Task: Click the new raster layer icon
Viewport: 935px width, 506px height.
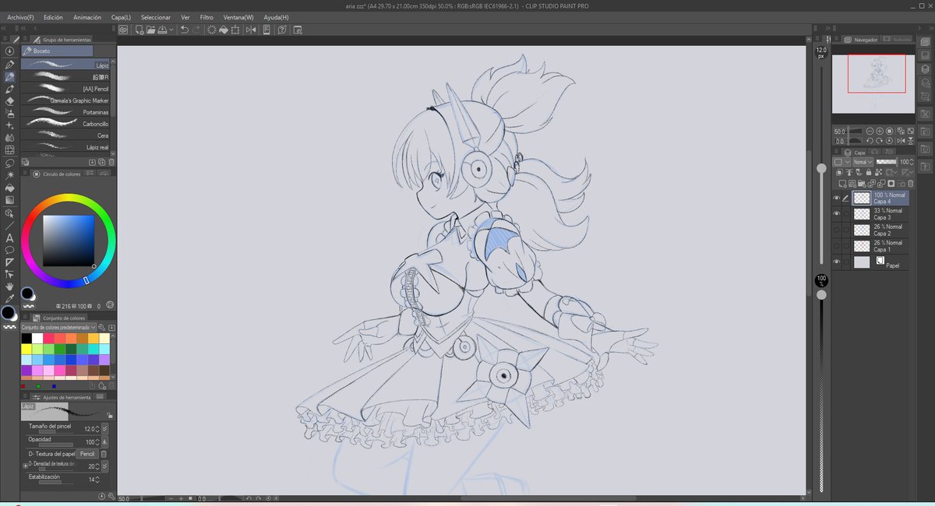Action: pyautogui.click(x=841, y=182)
